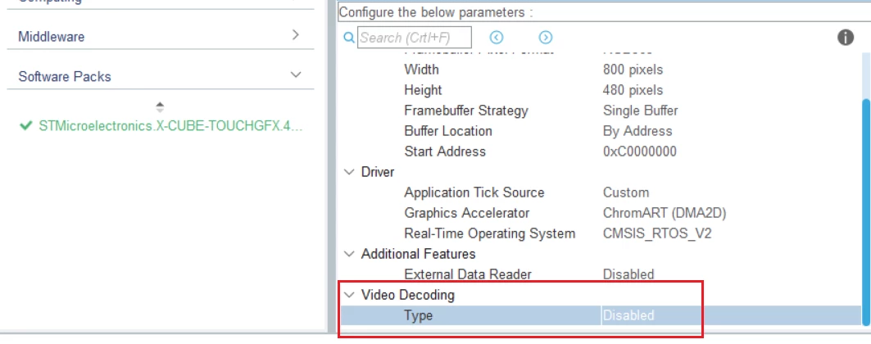The image size is (871, 344).
Task: Go to next search result arrow
Action: point(546,37)
